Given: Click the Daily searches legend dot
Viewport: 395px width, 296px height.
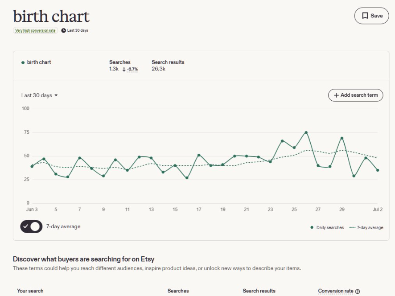Looking at the screenshot, I should 312,227.
